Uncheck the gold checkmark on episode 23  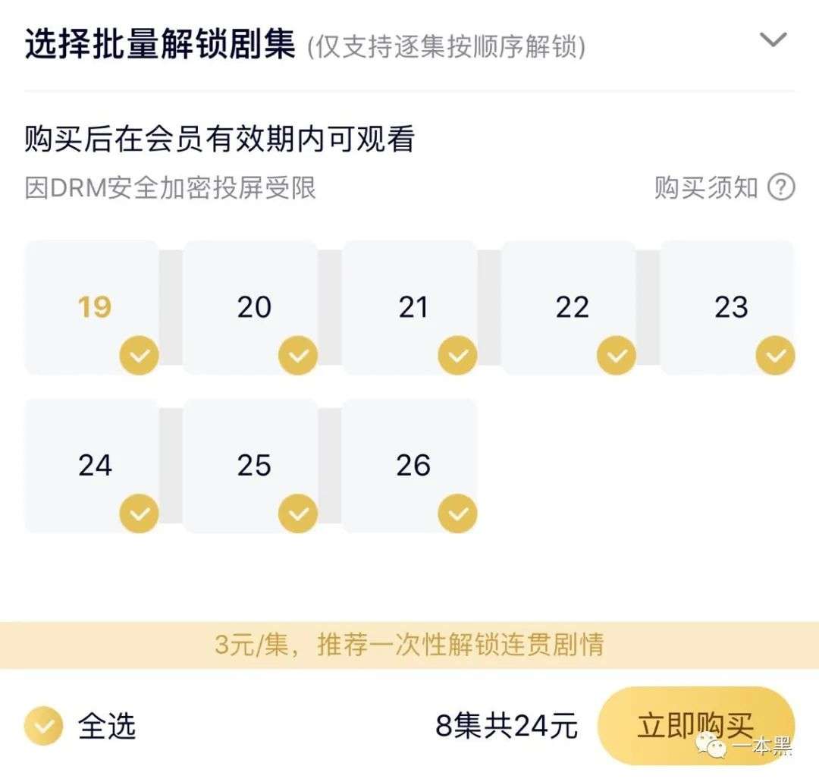coord(775,355)
